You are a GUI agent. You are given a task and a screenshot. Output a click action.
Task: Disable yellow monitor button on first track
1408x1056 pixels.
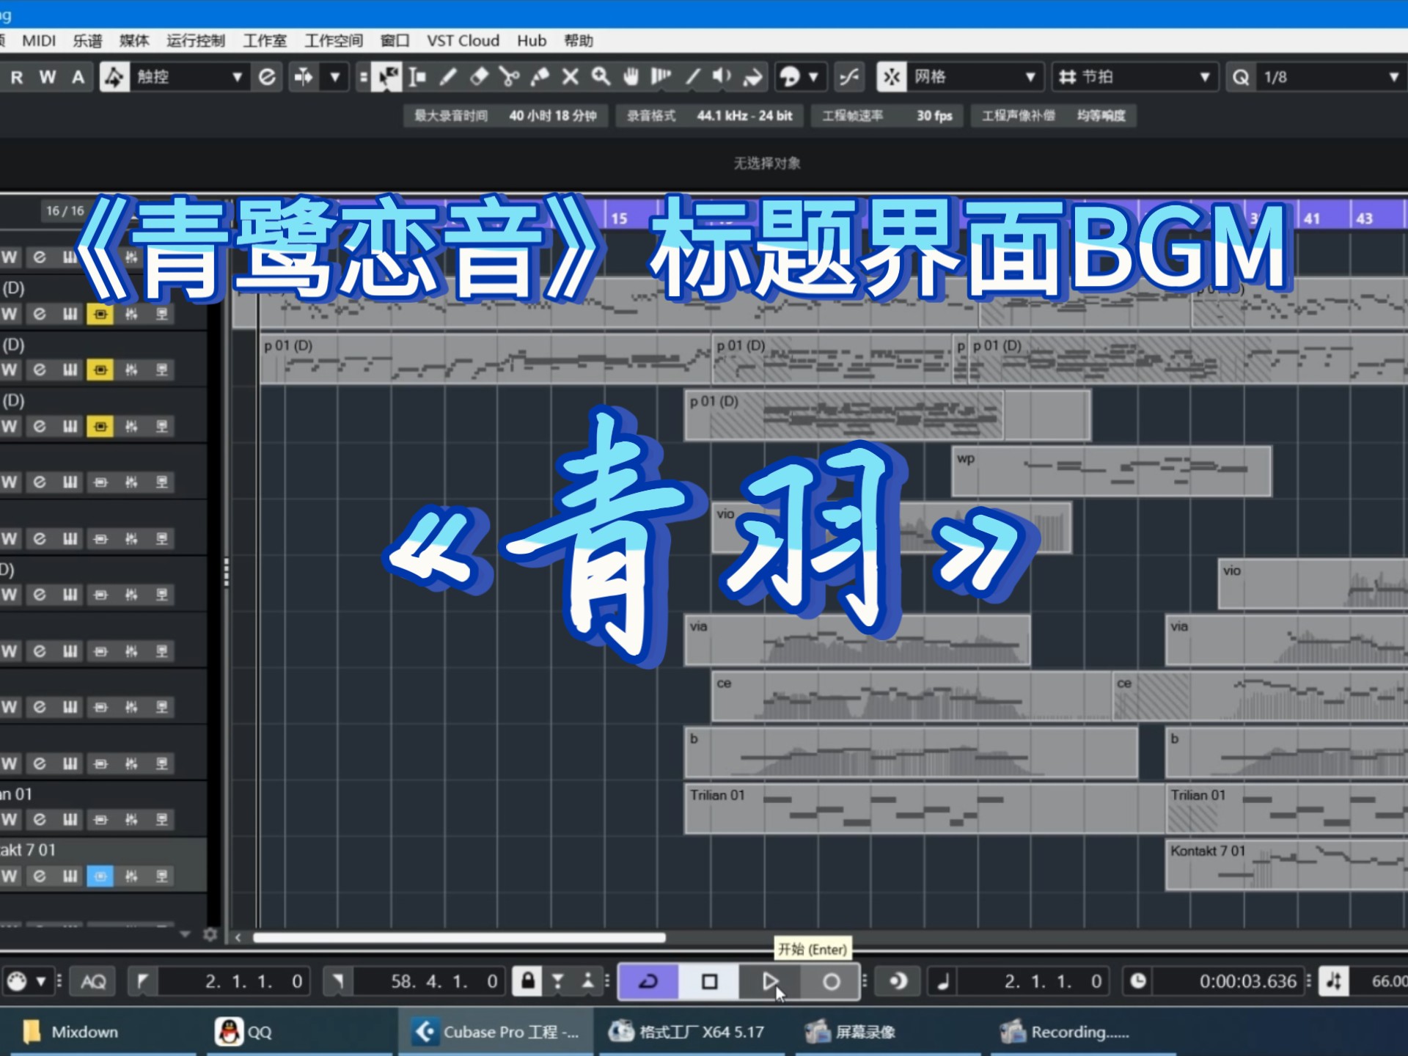[100, 314]
